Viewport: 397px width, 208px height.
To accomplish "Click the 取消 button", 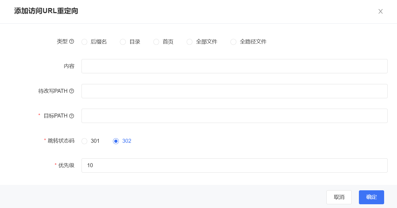I will click(339, 197).
